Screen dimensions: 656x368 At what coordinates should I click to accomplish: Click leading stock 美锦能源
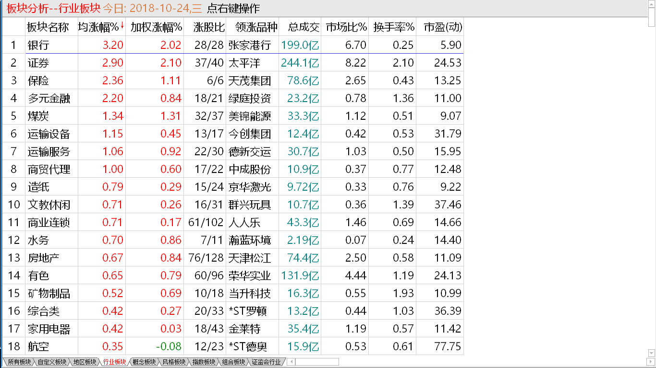250,116
